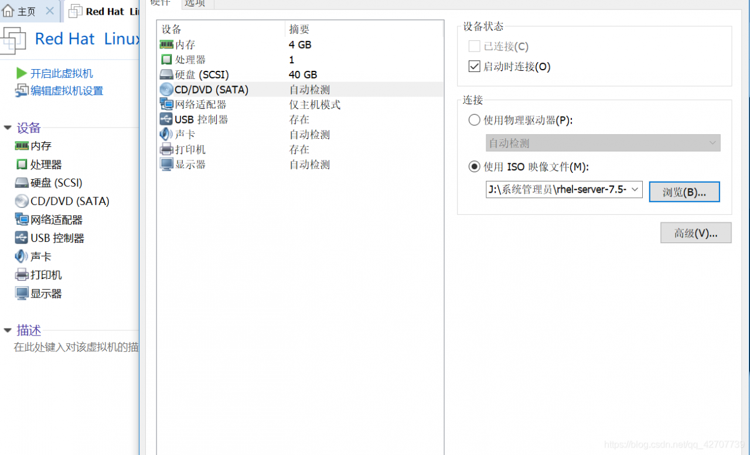Click the network adapter icon in the left sidebar
The width and height of the screenshot is (750, 455).
coord(22,220)
